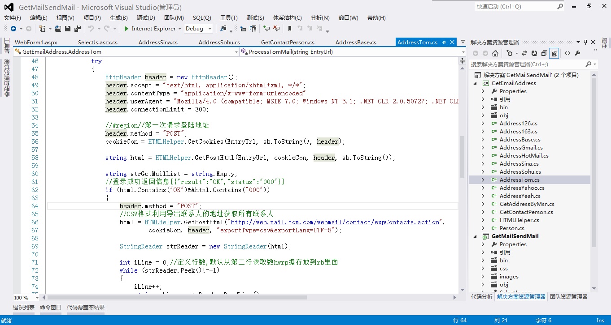Click the Find in Files toolbar icon
The height and width of the screenshot is (325, 611).
tap(223, 29)
